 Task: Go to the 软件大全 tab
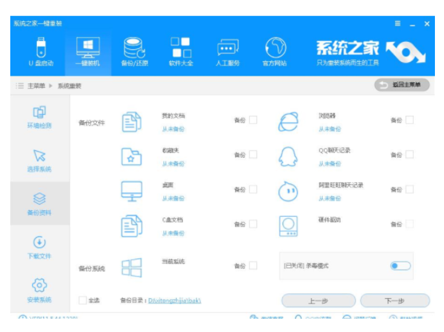tap(181, 52)
